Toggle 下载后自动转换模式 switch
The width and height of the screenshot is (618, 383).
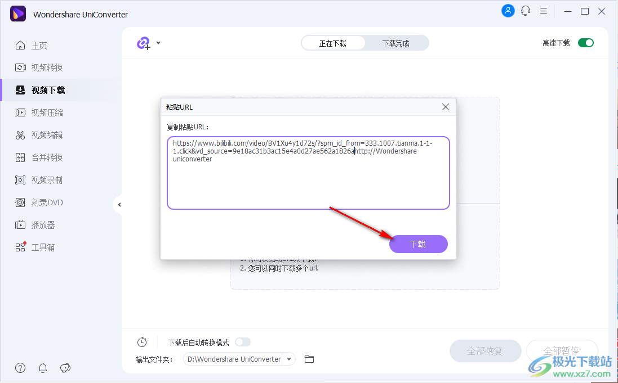[x=243, y=342]
